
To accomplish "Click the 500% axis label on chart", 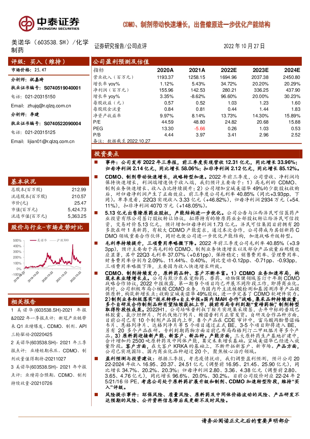I will pyautogui.click(x=17, y=241).
